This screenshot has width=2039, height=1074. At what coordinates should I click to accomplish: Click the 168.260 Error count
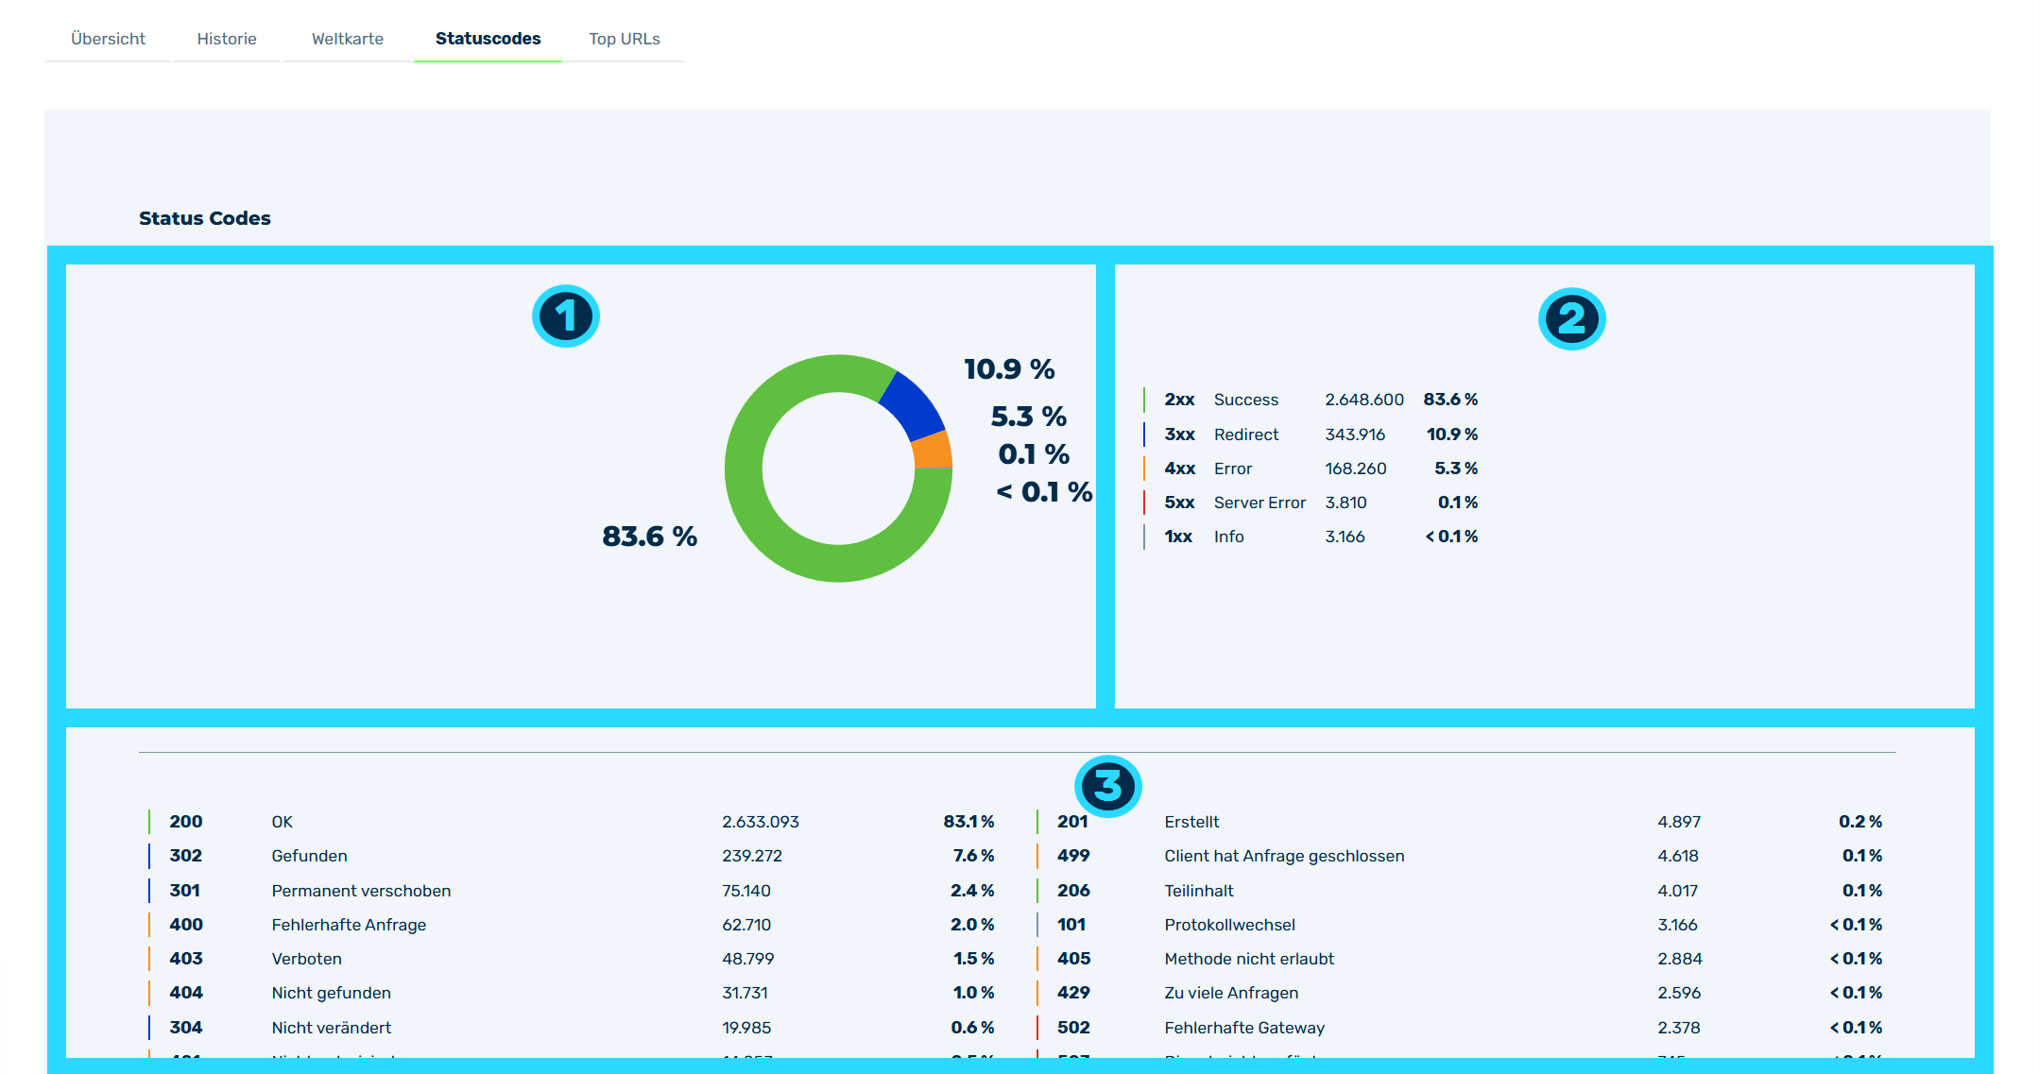1356,469
